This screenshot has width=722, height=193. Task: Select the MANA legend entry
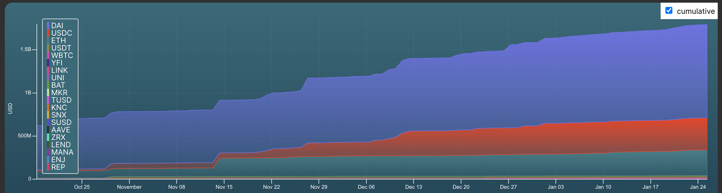click(x=60, y=152)
